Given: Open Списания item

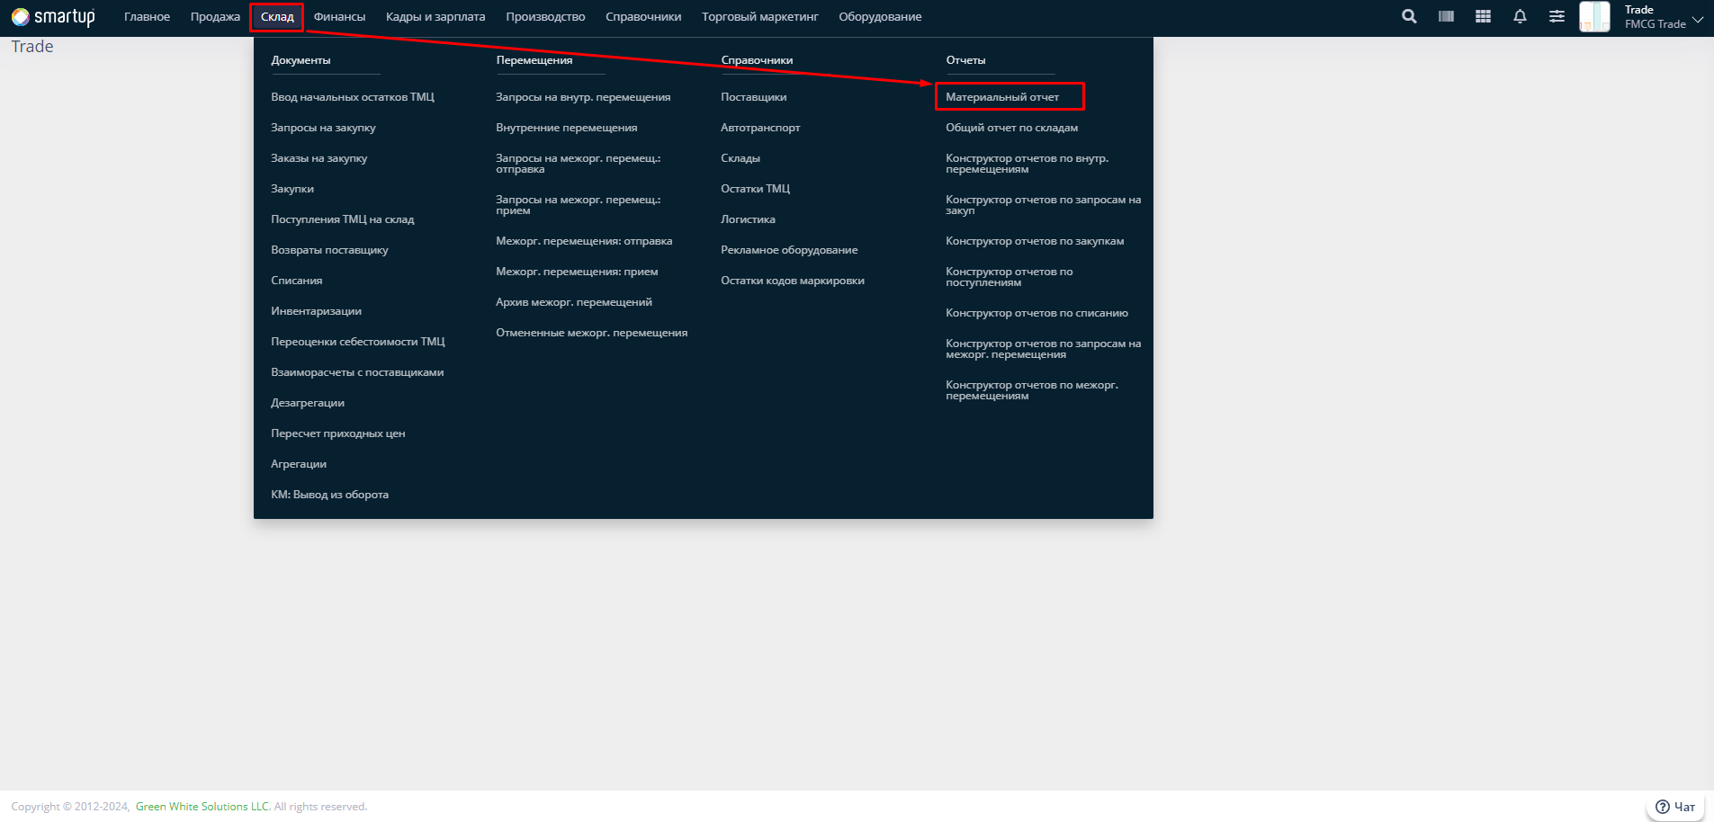Looking at the screenshot, I should [297, 281].
